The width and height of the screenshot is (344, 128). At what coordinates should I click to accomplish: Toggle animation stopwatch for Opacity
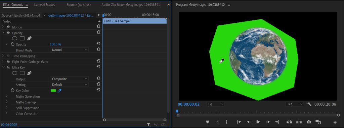point(13,44)
